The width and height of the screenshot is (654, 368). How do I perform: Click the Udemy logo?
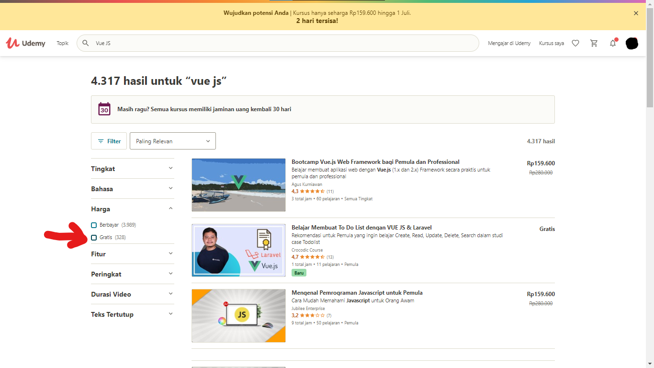[x=25, y=43]
